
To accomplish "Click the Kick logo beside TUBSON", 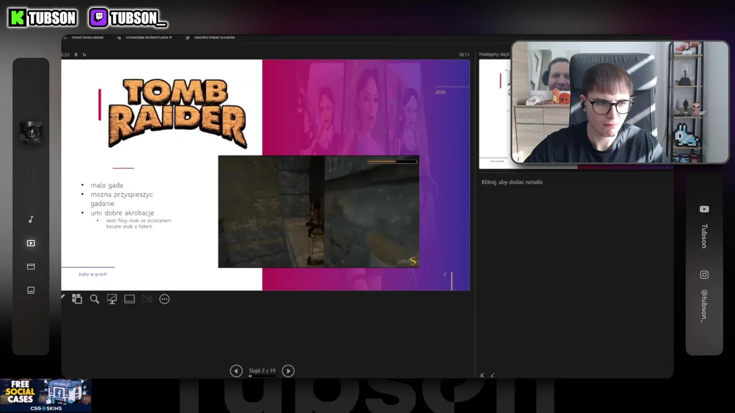I will coord(17,18).
